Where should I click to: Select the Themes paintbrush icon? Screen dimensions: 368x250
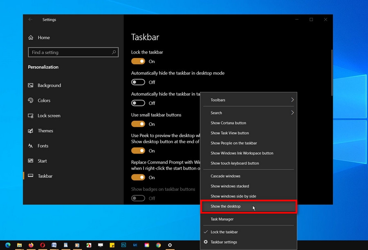tap(31, 131)
